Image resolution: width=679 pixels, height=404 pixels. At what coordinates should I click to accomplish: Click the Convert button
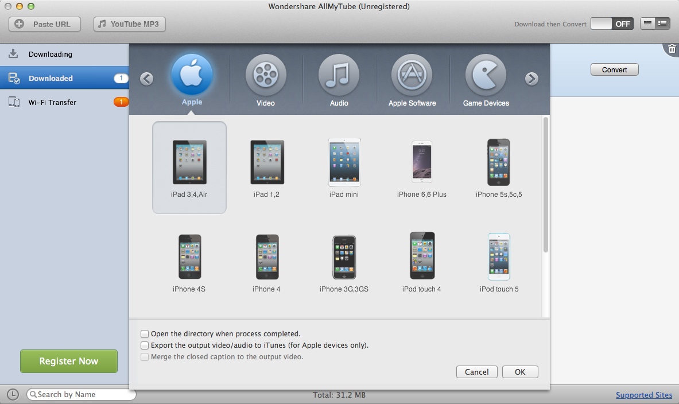(x=614, y=69)
